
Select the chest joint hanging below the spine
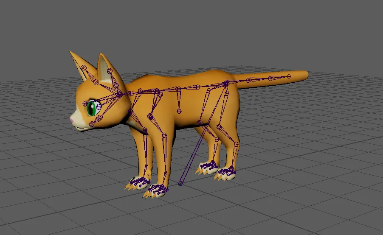coord(179,111)
